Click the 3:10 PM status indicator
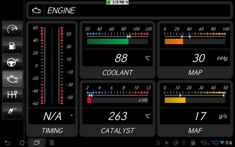The image size is (235, 147). (x=117, y=2)
